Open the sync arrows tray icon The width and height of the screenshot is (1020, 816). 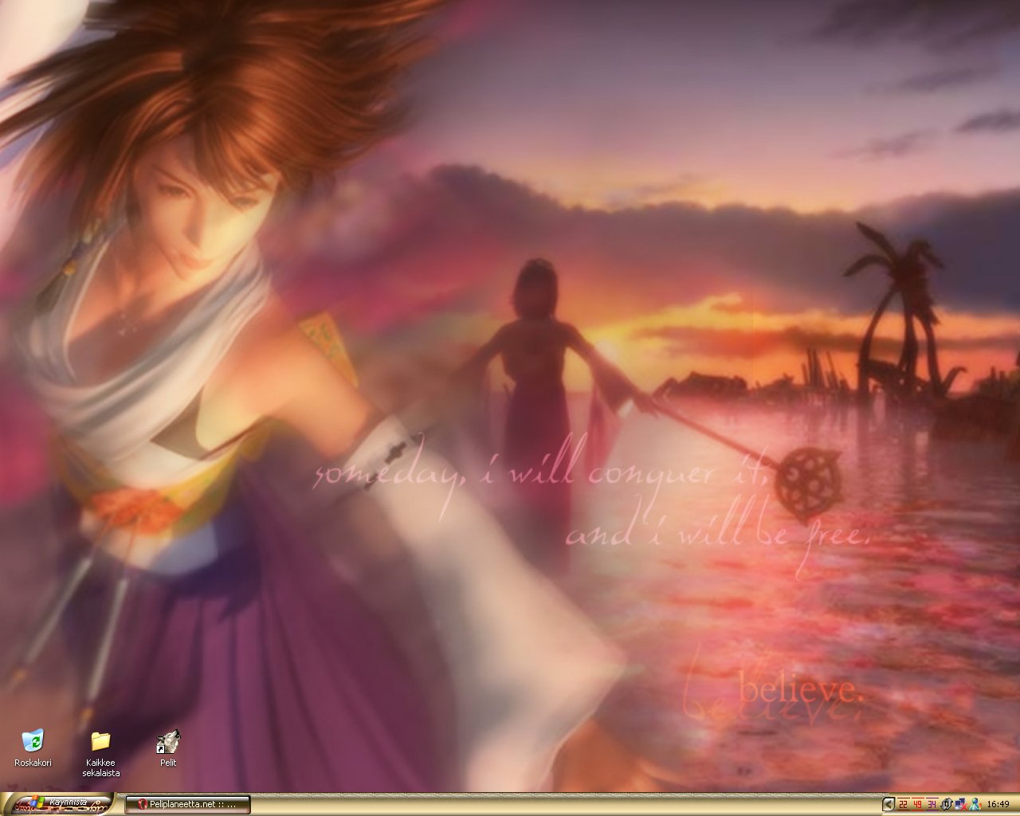point(947,804)
